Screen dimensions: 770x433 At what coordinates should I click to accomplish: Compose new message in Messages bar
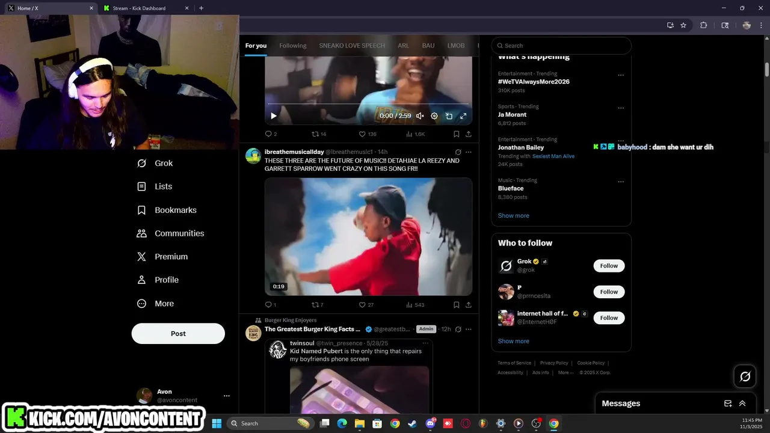pos(728,404)
